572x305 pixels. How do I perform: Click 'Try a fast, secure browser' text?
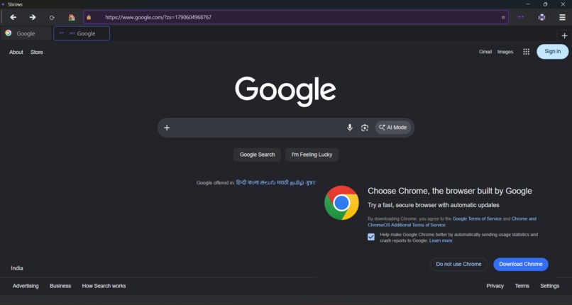click(434, 205)
